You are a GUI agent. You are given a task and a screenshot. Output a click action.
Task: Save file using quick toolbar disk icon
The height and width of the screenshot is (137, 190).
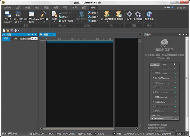coord(12,30)
